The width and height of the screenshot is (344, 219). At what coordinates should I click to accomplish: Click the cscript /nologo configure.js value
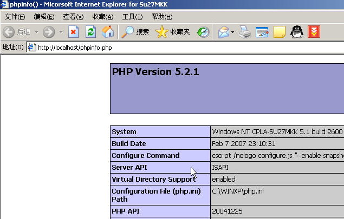pyautogui.click(x=277, y=156)
